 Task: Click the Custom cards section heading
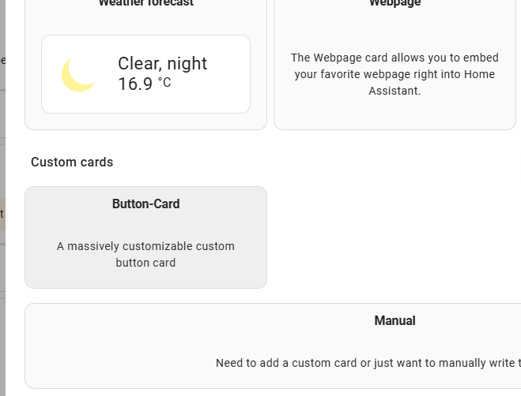pyautogui.click(x=72, y=163)
